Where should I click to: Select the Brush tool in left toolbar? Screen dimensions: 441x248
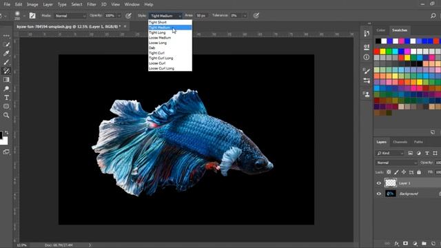[6, 62]
